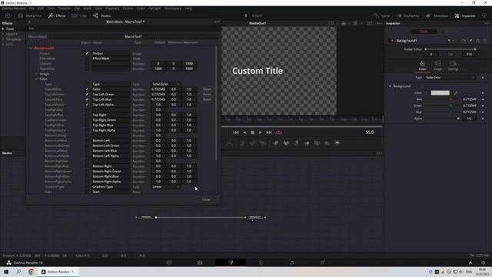The height and width of the screenshot is (277, 492).
Task: Open the Workspace menu
Action: point(173,8)
